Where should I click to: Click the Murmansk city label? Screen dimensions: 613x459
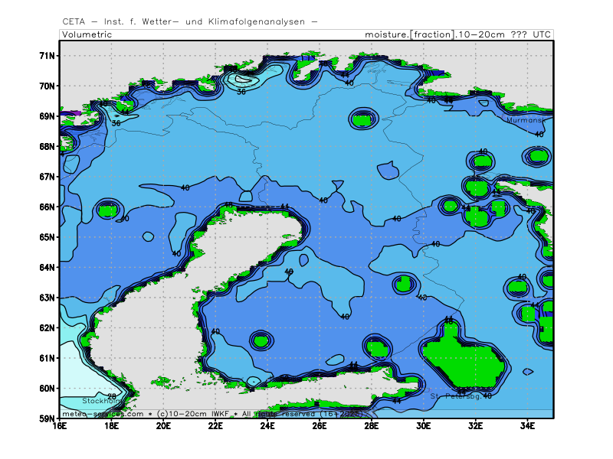pyautogui.click(x=526, y=120)
